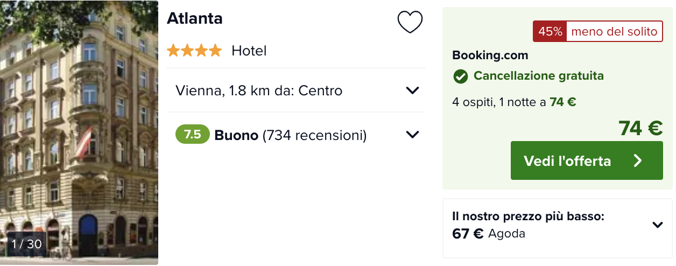676x266 pixels.
Task: Click the Vedi l'offerta button
Action: pyautogui.click(x=587, y=160)
